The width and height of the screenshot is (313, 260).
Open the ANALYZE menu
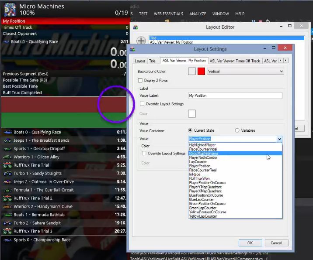198,14
